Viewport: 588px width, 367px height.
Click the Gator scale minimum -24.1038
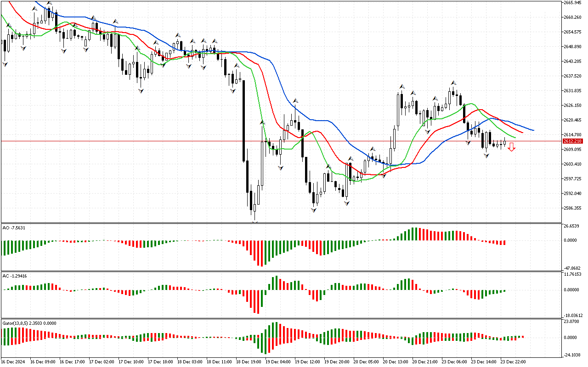[572, 355]
